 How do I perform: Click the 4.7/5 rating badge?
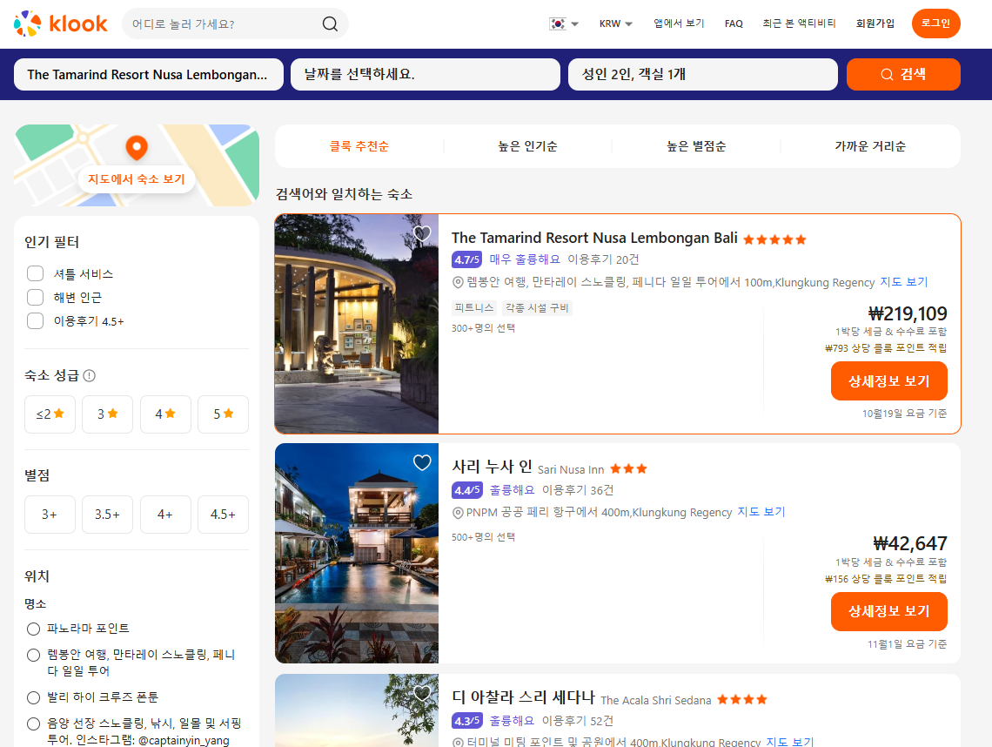tap(467, 259)
